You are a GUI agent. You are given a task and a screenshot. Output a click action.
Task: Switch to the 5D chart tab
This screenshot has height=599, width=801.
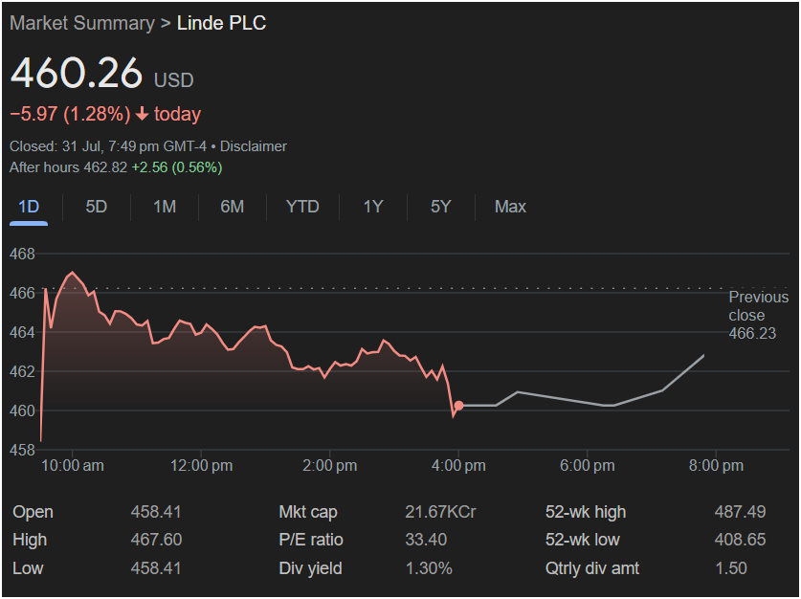click(97, 207)
